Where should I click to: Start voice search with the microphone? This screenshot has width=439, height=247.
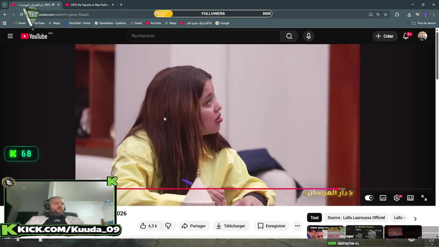click(x=309, y=36)
